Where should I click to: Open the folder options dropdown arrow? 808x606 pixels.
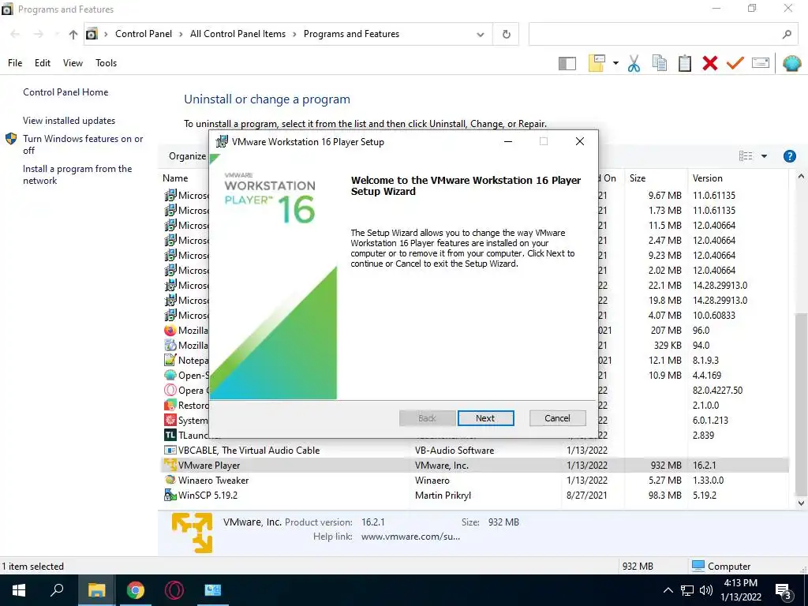[x=615, y=63]
